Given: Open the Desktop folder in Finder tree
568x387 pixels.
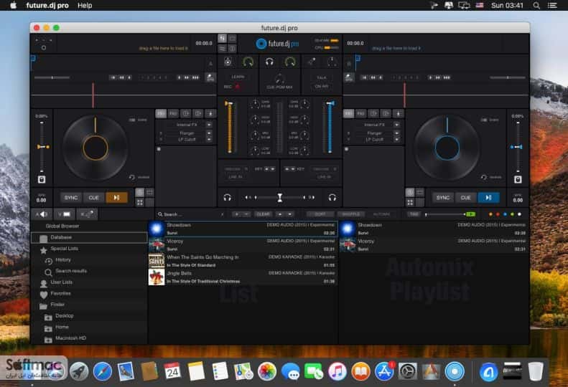Looking at the screenshot, I should point(65,316).
